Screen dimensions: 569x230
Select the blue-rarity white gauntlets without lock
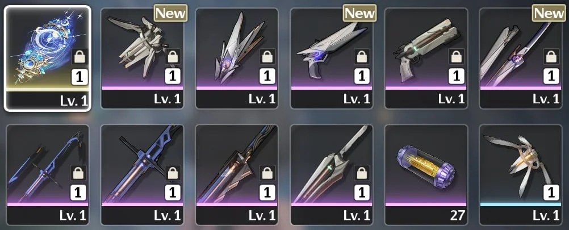point(521,175)
